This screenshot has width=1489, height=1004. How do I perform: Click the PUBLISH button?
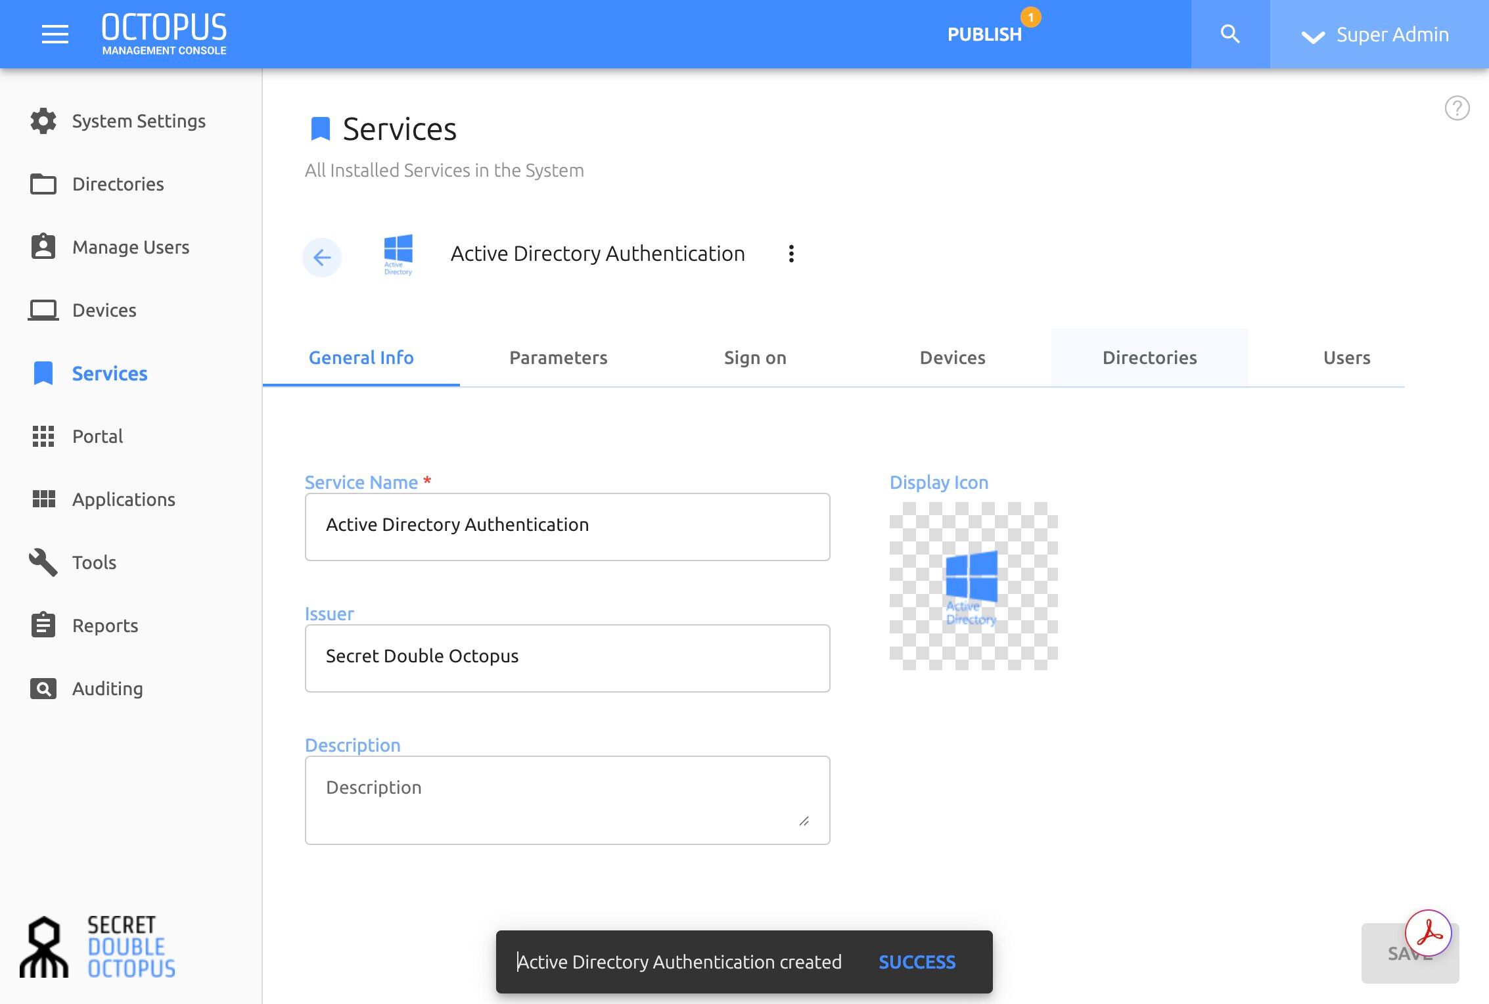[x=984, y=34]
